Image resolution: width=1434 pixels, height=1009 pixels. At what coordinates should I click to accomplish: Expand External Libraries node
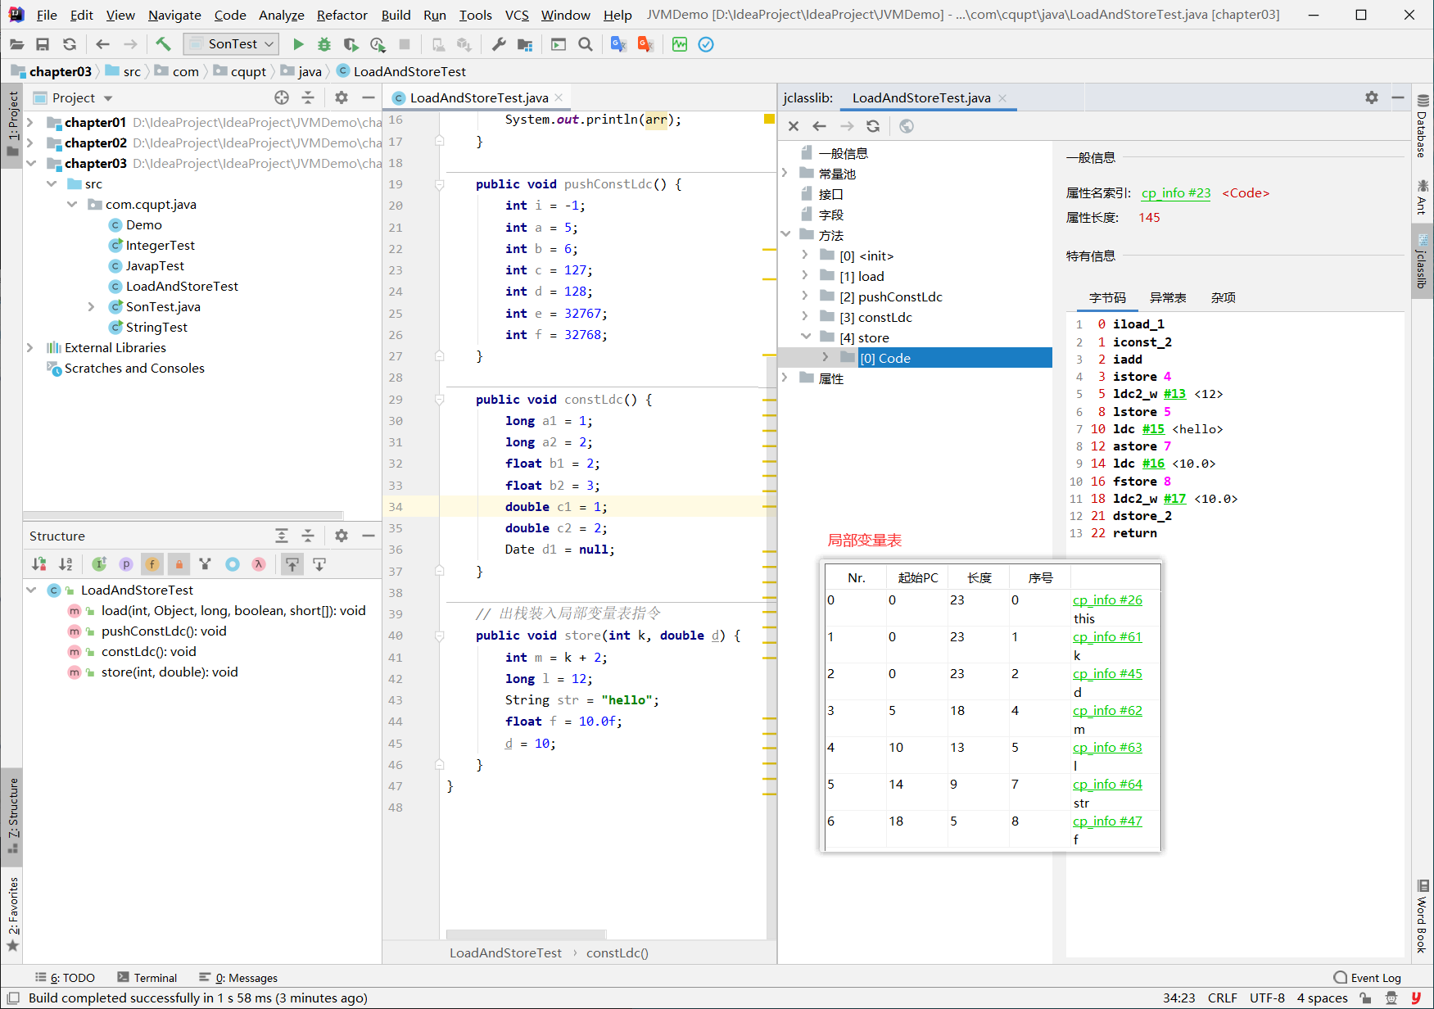[30, 347]
